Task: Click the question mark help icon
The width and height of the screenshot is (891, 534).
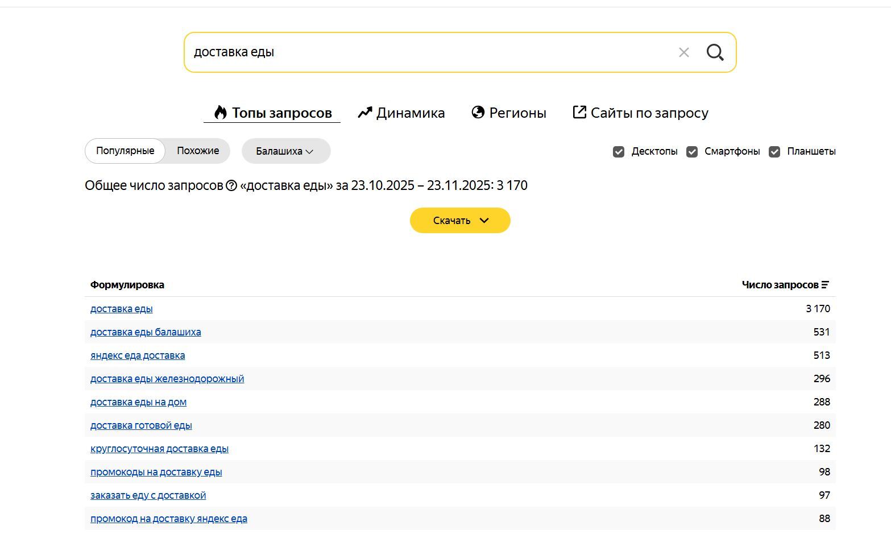Action: tap(231, 185)
